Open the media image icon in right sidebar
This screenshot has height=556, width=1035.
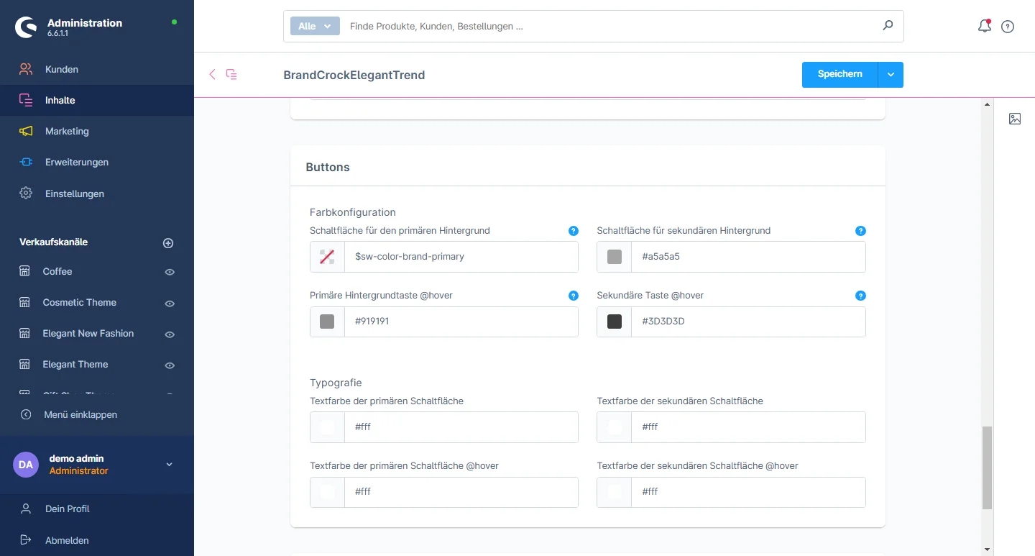tap(1015, 119)
